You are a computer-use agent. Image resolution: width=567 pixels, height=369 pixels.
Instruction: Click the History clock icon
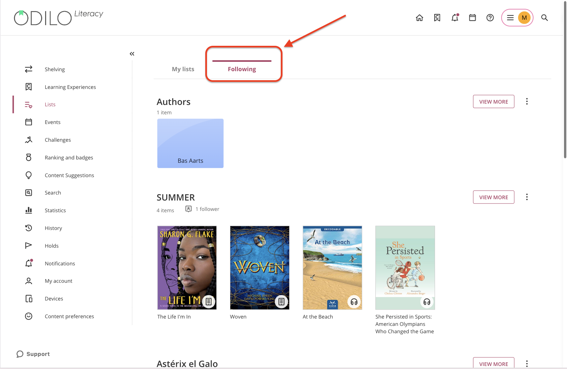(x=29, y=228)
